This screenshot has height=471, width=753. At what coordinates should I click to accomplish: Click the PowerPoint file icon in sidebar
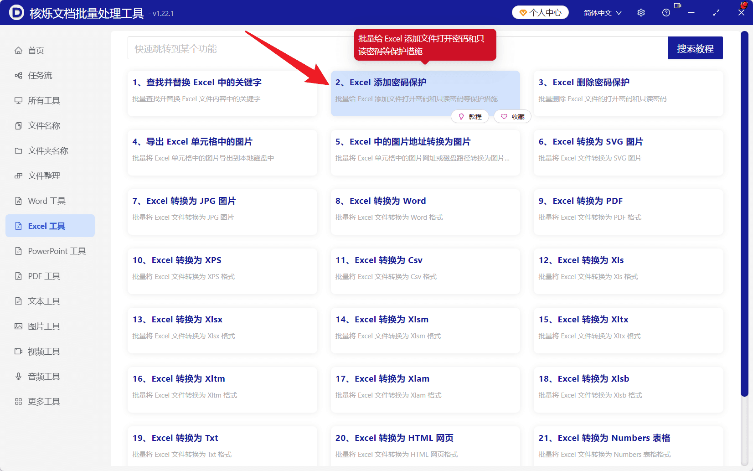tap(18, 251)
